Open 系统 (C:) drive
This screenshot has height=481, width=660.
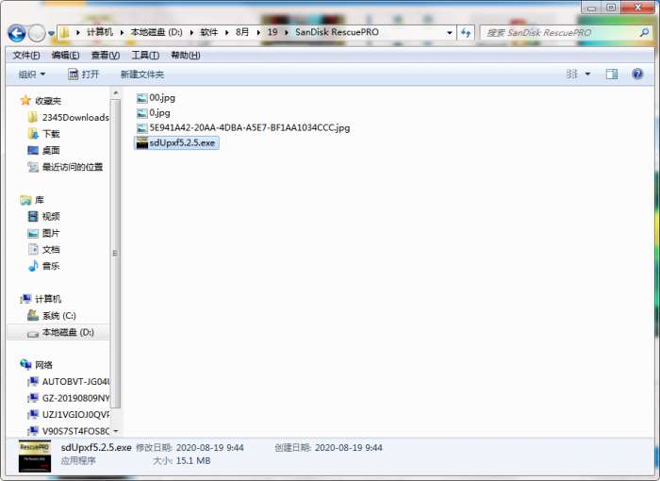click(x=52, y=315)
